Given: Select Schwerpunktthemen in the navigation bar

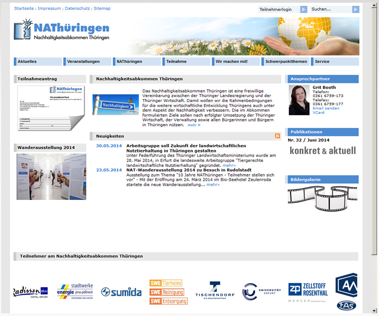Looking at the screenshot, I should coord(285,61).
